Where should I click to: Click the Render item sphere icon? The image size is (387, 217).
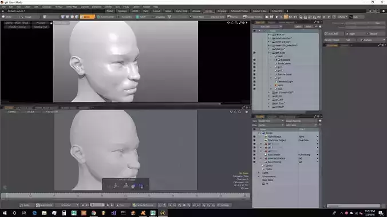(x=263, y=133)
